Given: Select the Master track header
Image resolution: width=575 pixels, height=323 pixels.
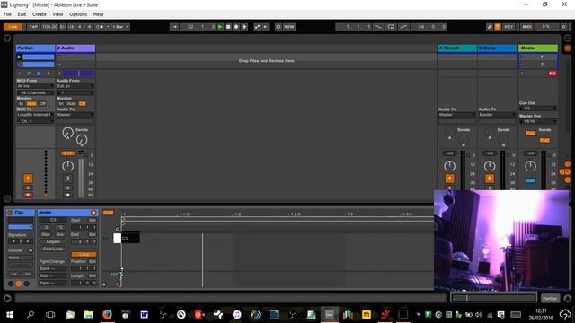Looking at the screenshot, I should pos(538,48).
